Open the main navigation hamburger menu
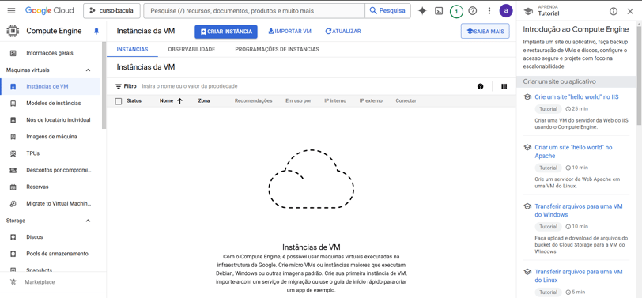 [11, 10]
